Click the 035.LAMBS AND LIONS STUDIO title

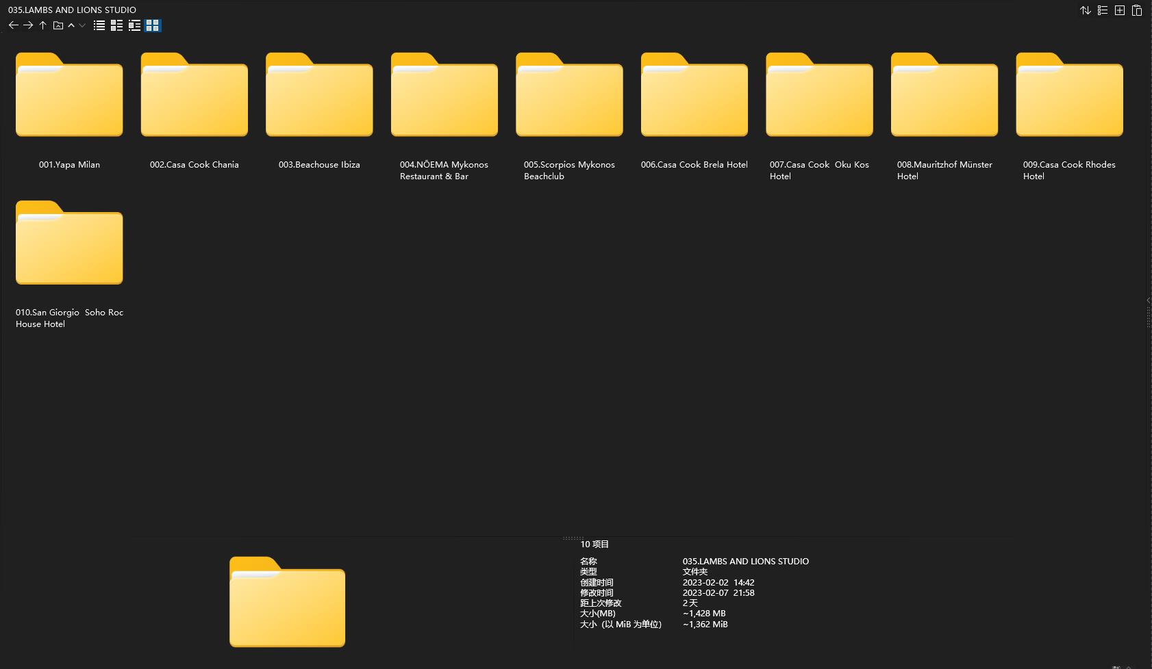click(x=72, y=10)
